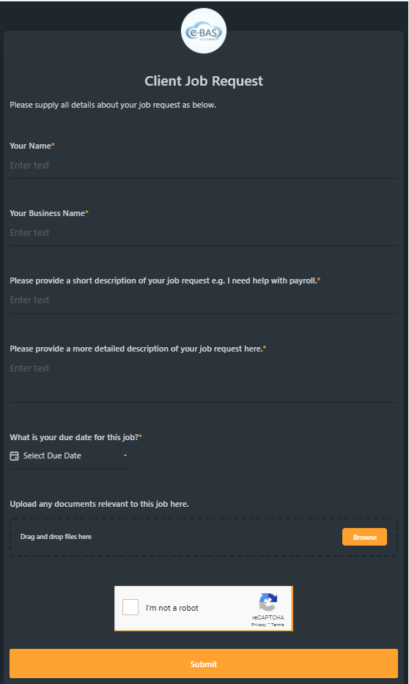Click the Drag and drop files here zone
This screenshot has width=409, height=684.
tap(204, 537)
